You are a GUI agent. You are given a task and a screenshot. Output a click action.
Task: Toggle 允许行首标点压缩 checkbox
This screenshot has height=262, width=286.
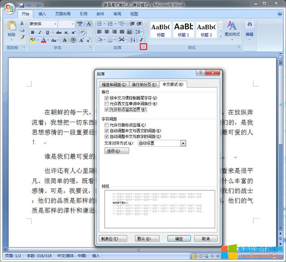107,125
